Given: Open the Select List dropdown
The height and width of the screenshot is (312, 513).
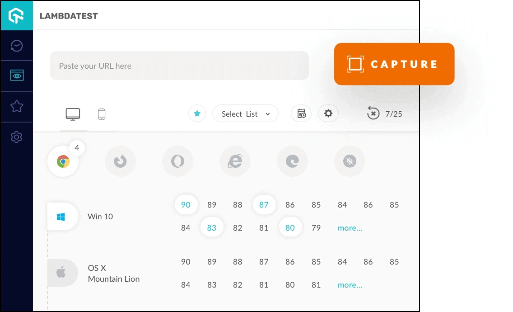Looking at the screenshot, I should pos(246,113).
